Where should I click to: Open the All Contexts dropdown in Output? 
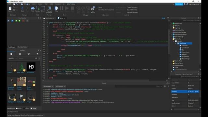(60, 86)
